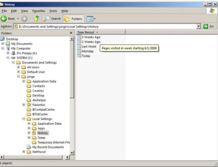Click the tree scrollbar down arrow
Screen dimensions: 218x167
pos(72,153)
